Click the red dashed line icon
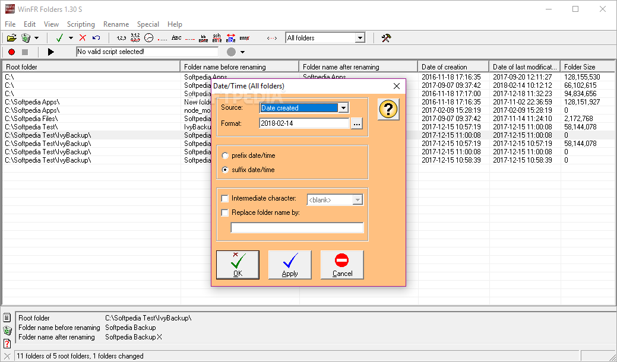 tap(190, 39)
